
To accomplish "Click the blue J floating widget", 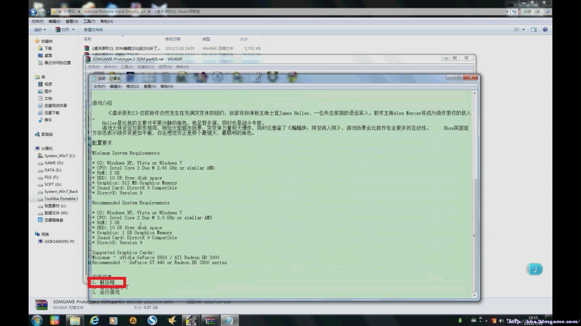I will (534, 269).
